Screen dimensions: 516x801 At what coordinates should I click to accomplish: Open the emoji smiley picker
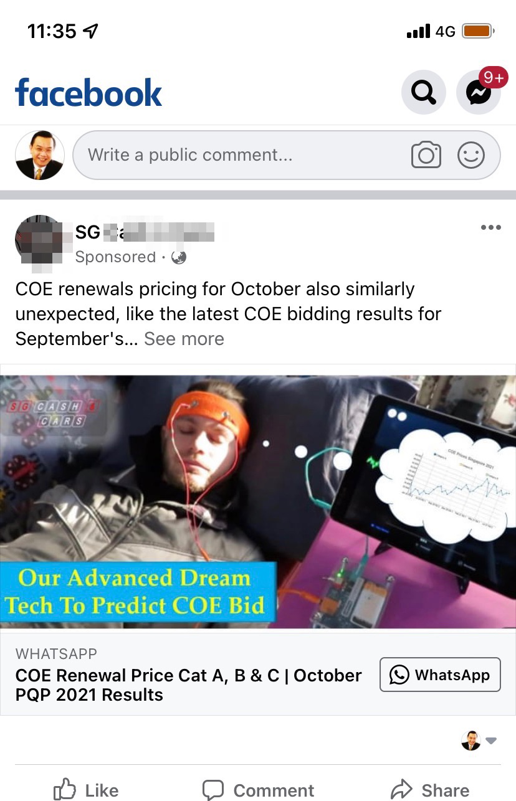tap(471, 155)
